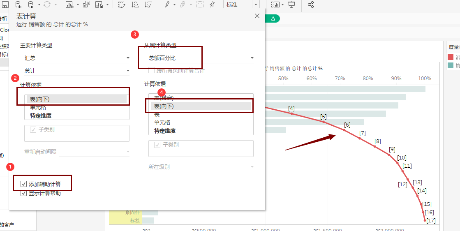460x231 pixels.
Task: Click the Presentation Mode icon
Action: pos(291,5)
